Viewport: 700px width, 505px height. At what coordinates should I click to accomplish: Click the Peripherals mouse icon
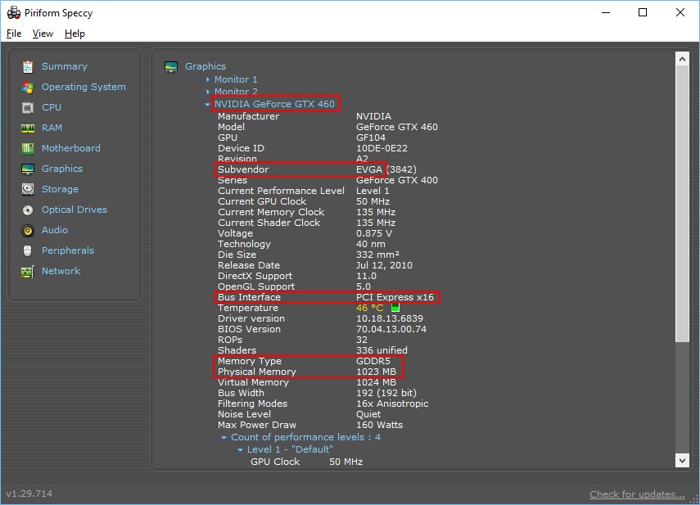pos(28,250)
